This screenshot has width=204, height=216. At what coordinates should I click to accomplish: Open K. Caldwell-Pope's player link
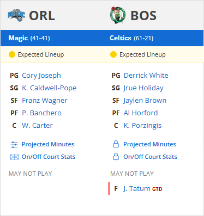coord(49,88)
